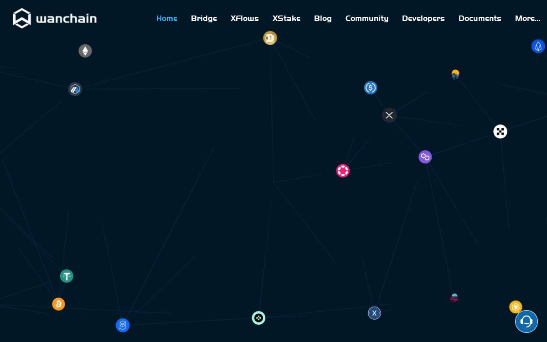Open the Home menu item
Screen dimensions: 547x342
pos(167,18)
